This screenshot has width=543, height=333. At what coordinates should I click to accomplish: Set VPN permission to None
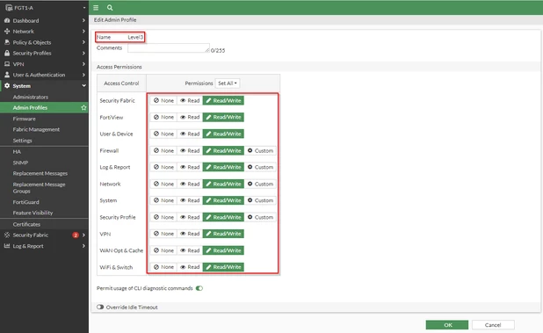coord(163,234)
